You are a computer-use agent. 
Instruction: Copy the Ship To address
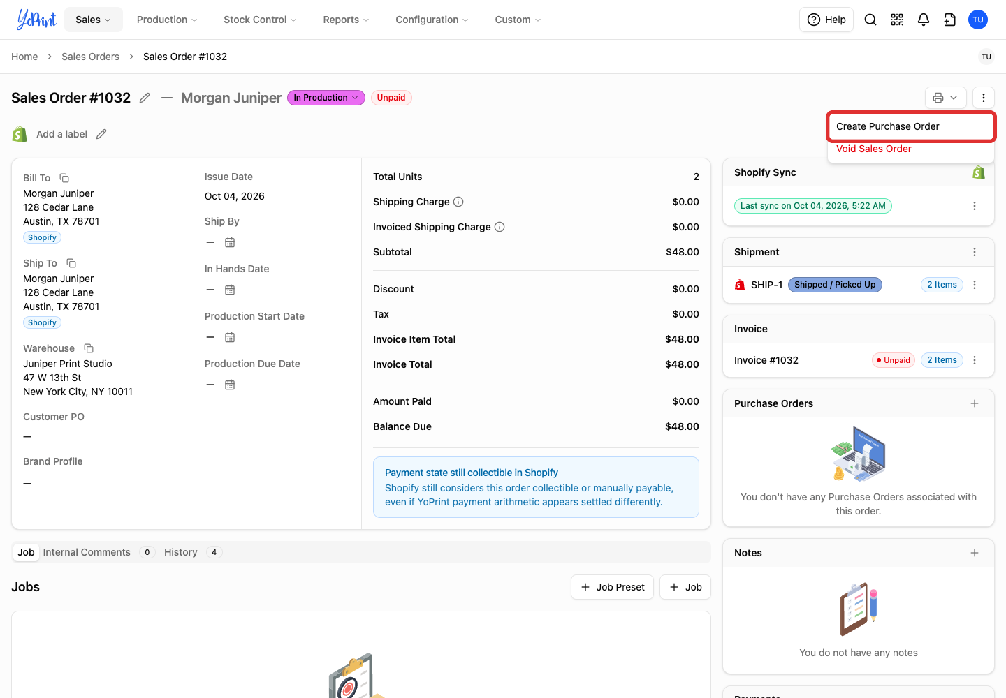pyautogui.click(x=71, y=263)
